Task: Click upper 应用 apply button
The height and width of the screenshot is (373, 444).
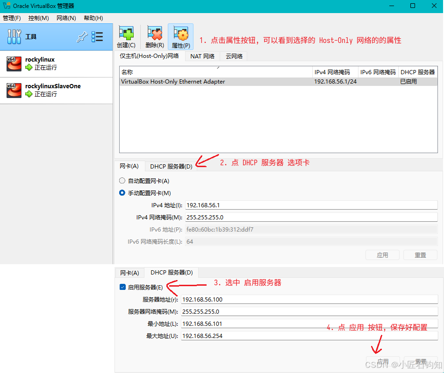Action: 382,255
